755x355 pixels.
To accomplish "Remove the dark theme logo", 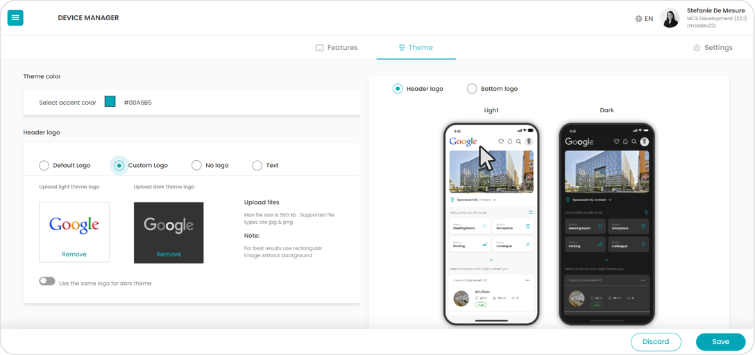I will pyautogui.click(x=169, y=254).
